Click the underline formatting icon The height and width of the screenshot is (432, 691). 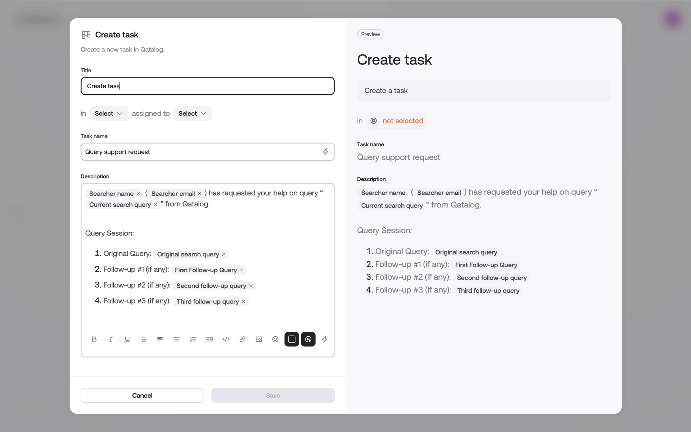coord(127,339)
